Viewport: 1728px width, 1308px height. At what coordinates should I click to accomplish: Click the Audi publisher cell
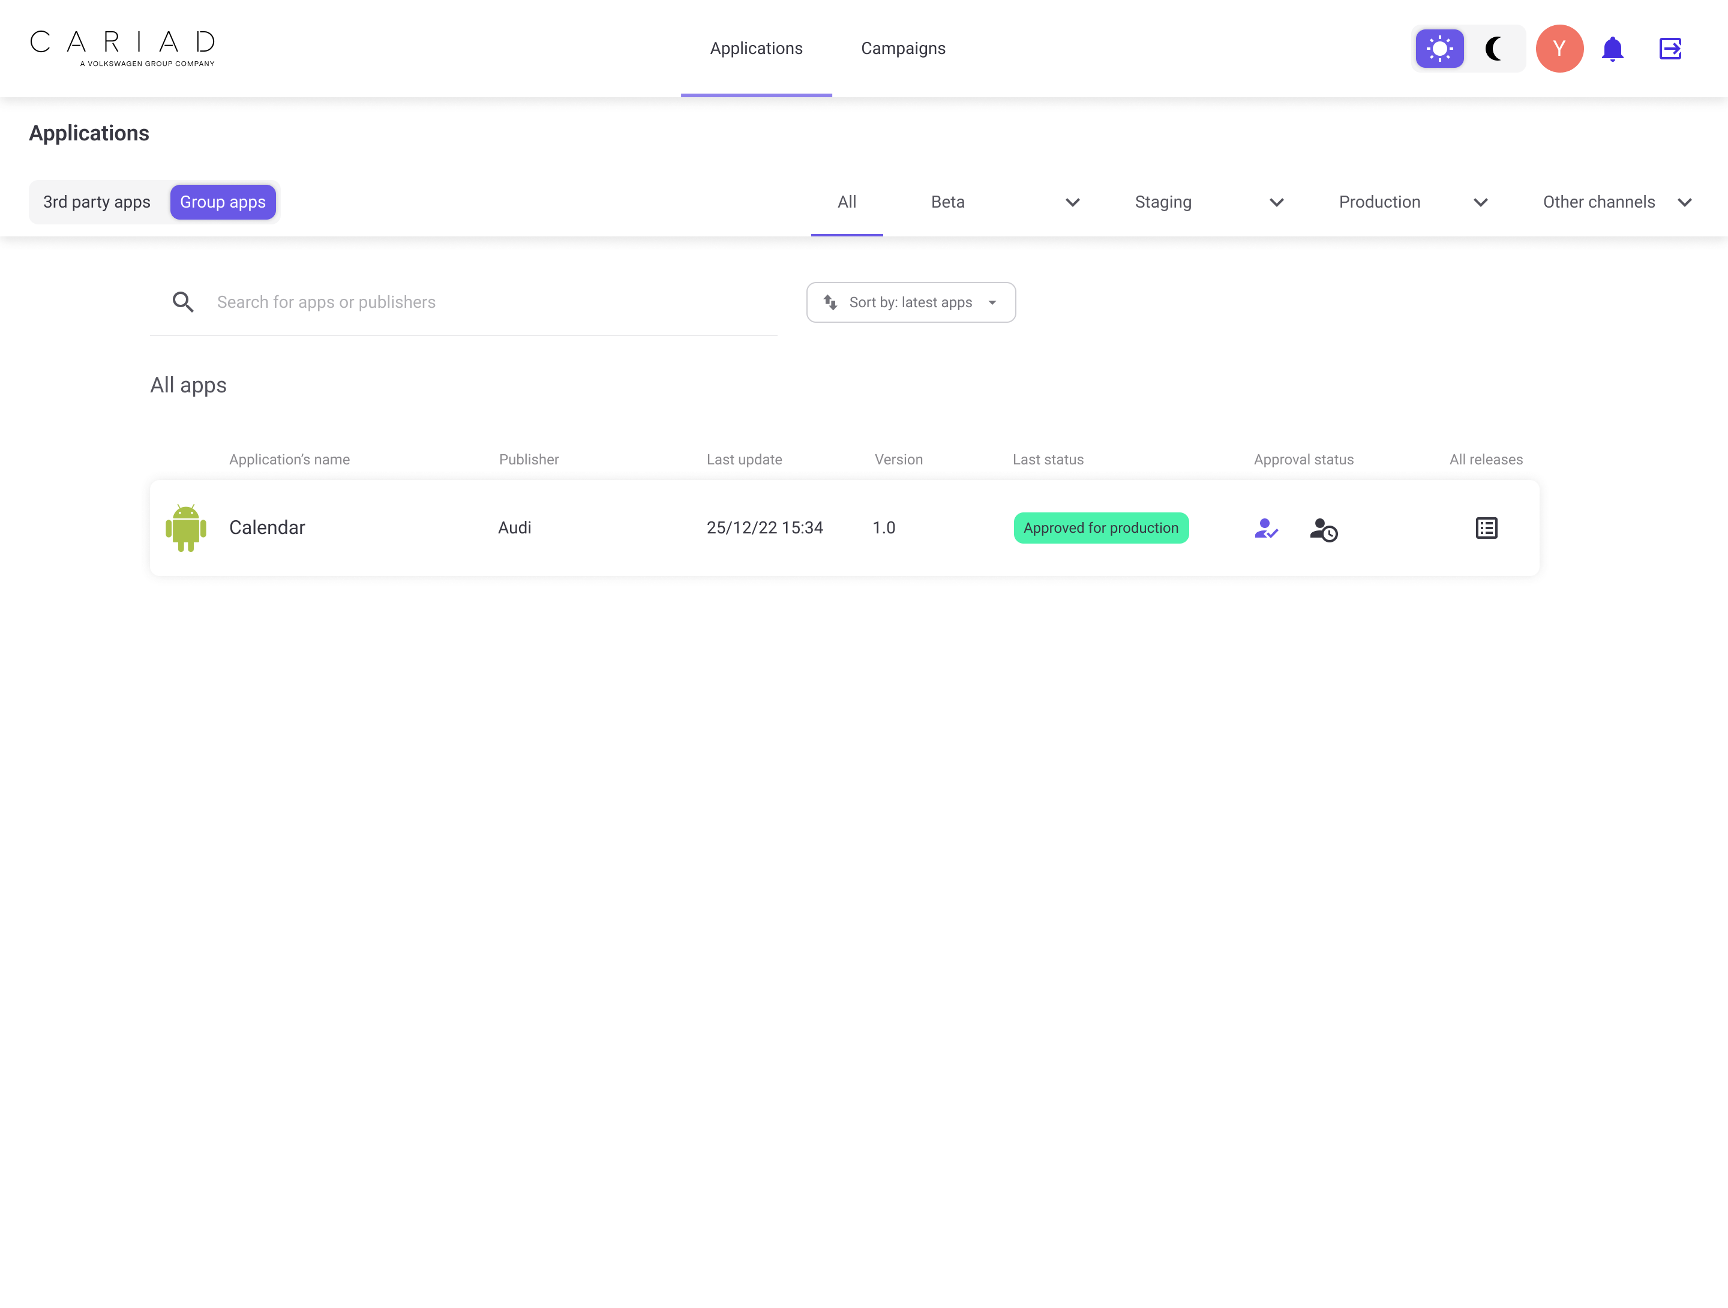click(x=515, y=528)
